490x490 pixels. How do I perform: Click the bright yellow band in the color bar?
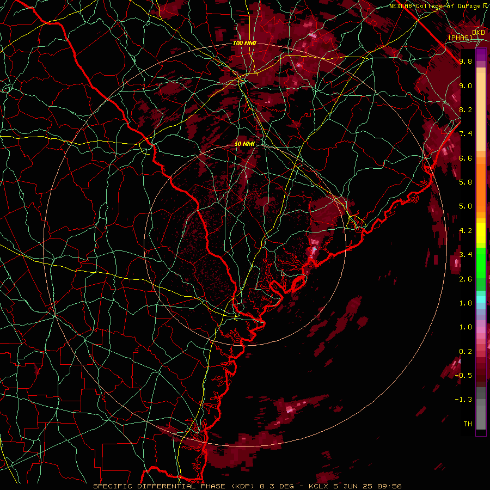[x=481, y=233]
